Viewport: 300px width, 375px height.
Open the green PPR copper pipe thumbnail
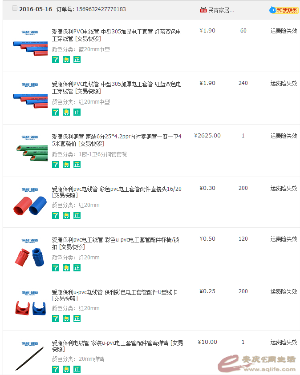coord(30,150)
